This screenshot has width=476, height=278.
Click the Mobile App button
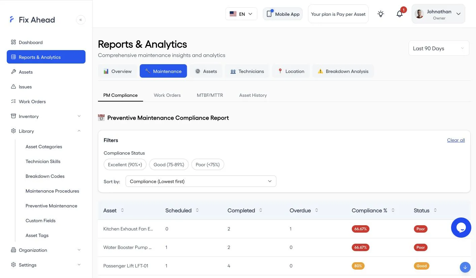pyautogui.click(x=283, y=14)
